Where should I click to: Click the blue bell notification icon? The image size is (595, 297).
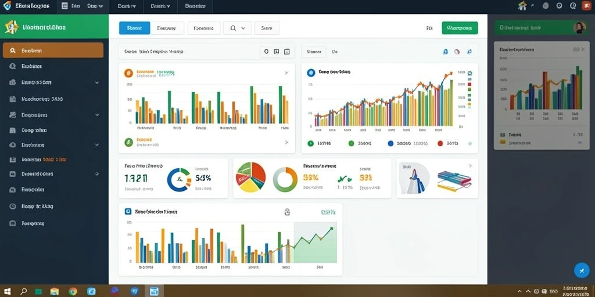point(446,52)
